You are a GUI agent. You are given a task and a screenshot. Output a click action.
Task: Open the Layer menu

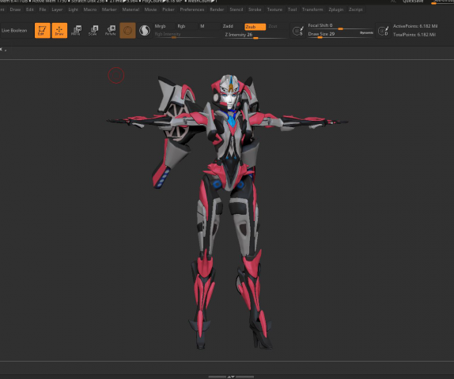57,9
